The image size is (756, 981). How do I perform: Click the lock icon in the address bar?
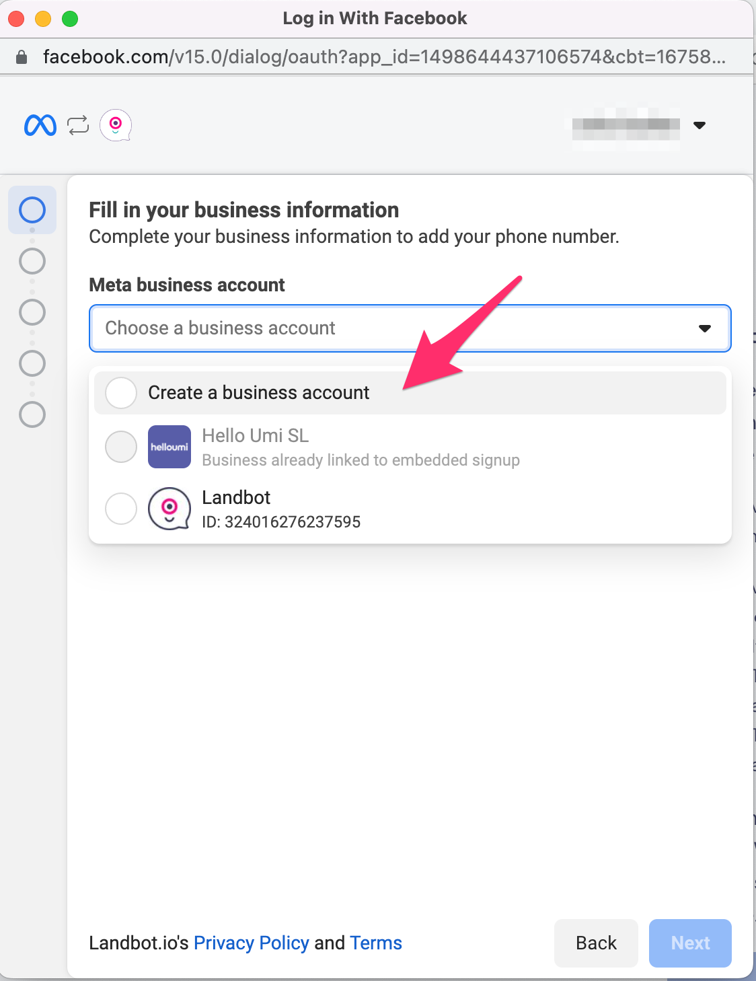[22, 57]
